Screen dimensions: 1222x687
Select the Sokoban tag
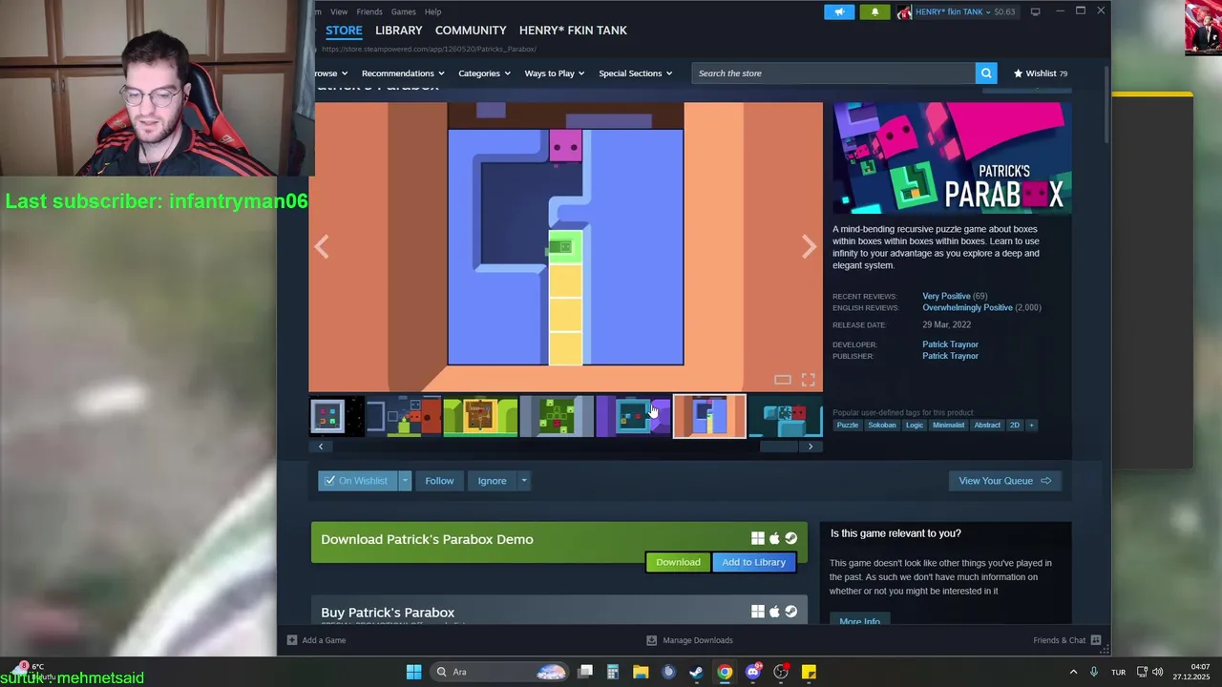(x=882, y=425)
